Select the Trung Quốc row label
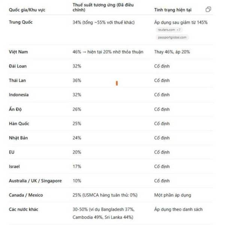This screenshot has height=225, width=225. click(21, 22)
